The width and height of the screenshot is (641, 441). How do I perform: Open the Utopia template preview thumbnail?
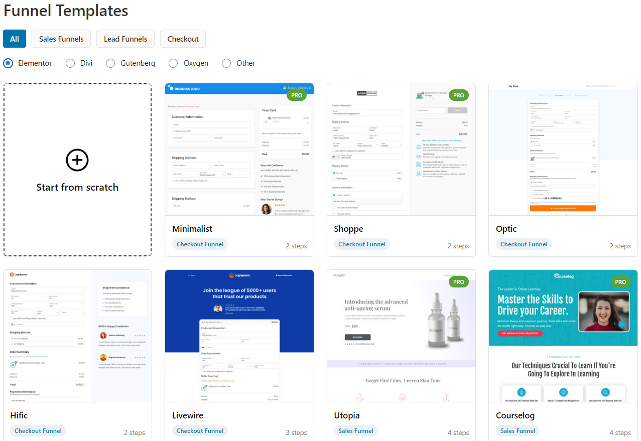point(401,336)
